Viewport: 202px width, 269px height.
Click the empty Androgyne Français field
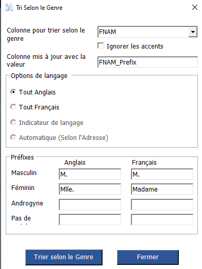click(162, 204)
